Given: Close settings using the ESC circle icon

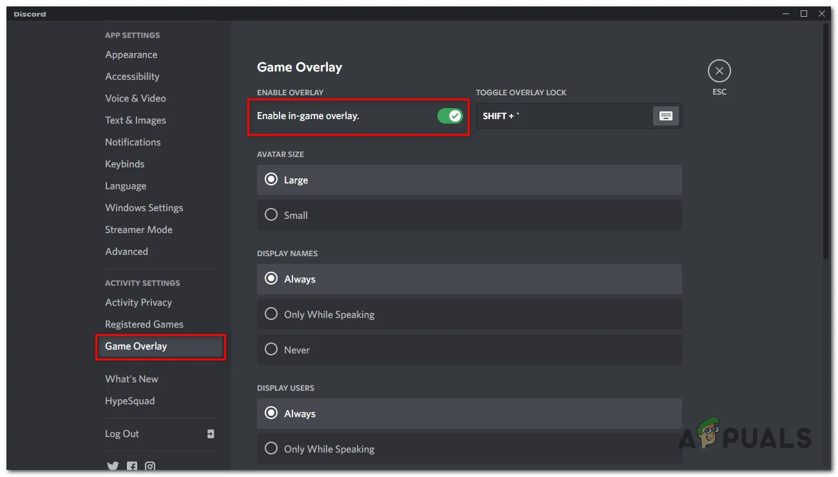Looking at the screenshot, I should [x=719, y=71].
